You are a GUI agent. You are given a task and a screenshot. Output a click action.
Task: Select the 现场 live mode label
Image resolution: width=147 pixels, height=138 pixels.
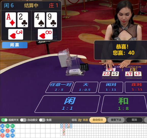coord(74,120)
